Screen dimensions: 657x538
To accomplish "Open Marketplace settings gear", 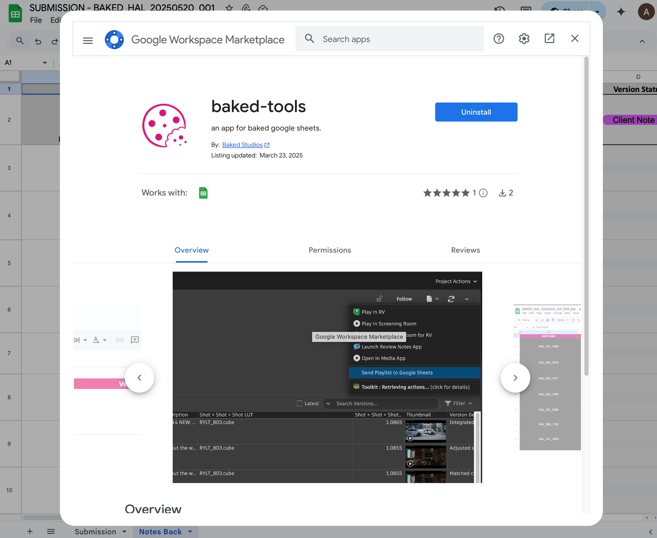I will (524, 39).
